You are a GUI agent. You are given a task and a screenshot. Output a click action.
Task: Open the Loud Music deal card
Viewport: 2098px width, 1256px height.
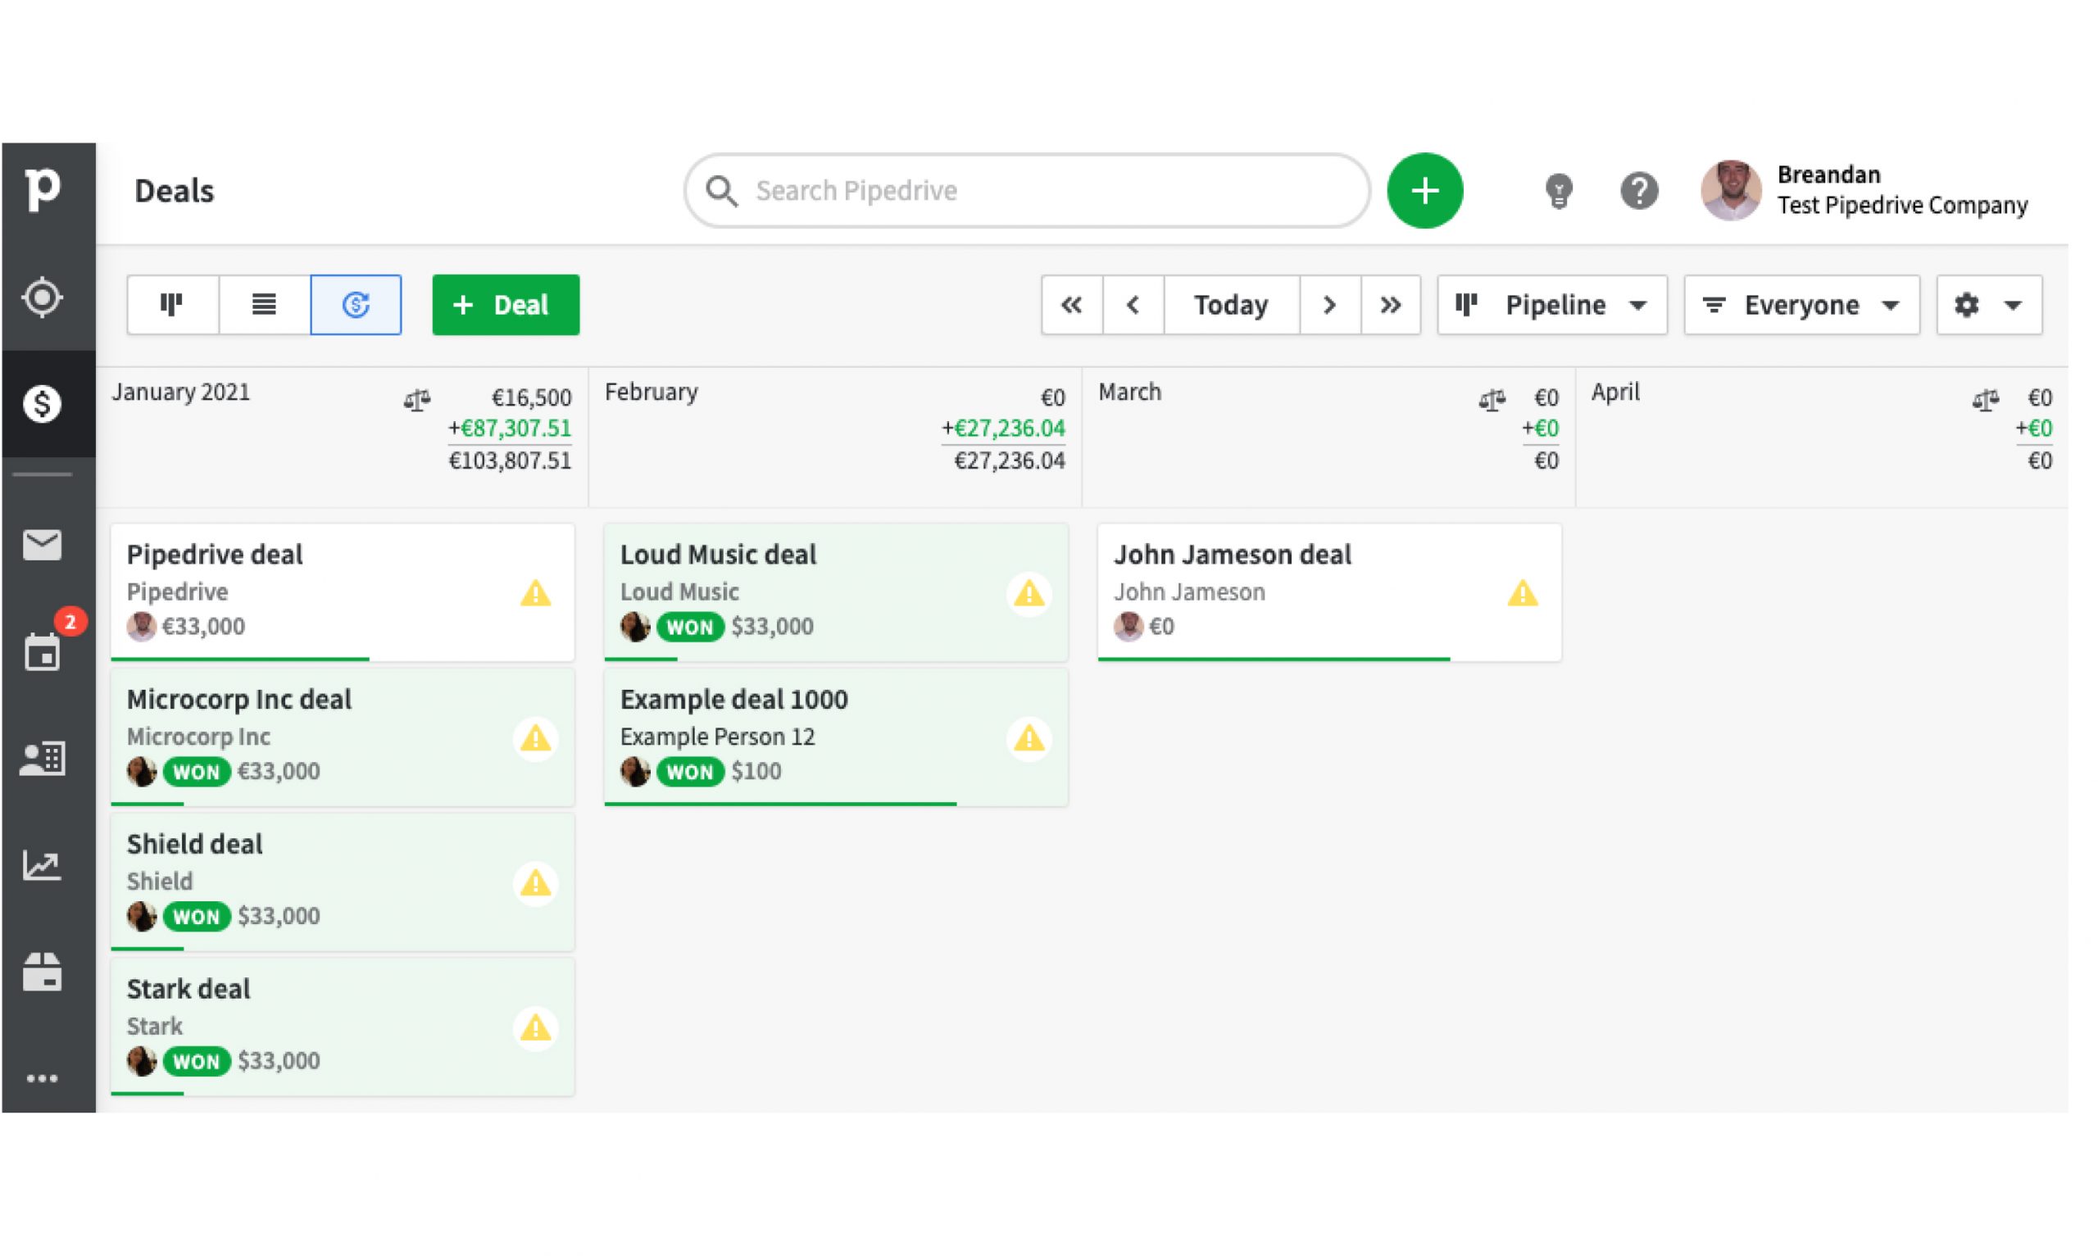(x=835, y=592)
